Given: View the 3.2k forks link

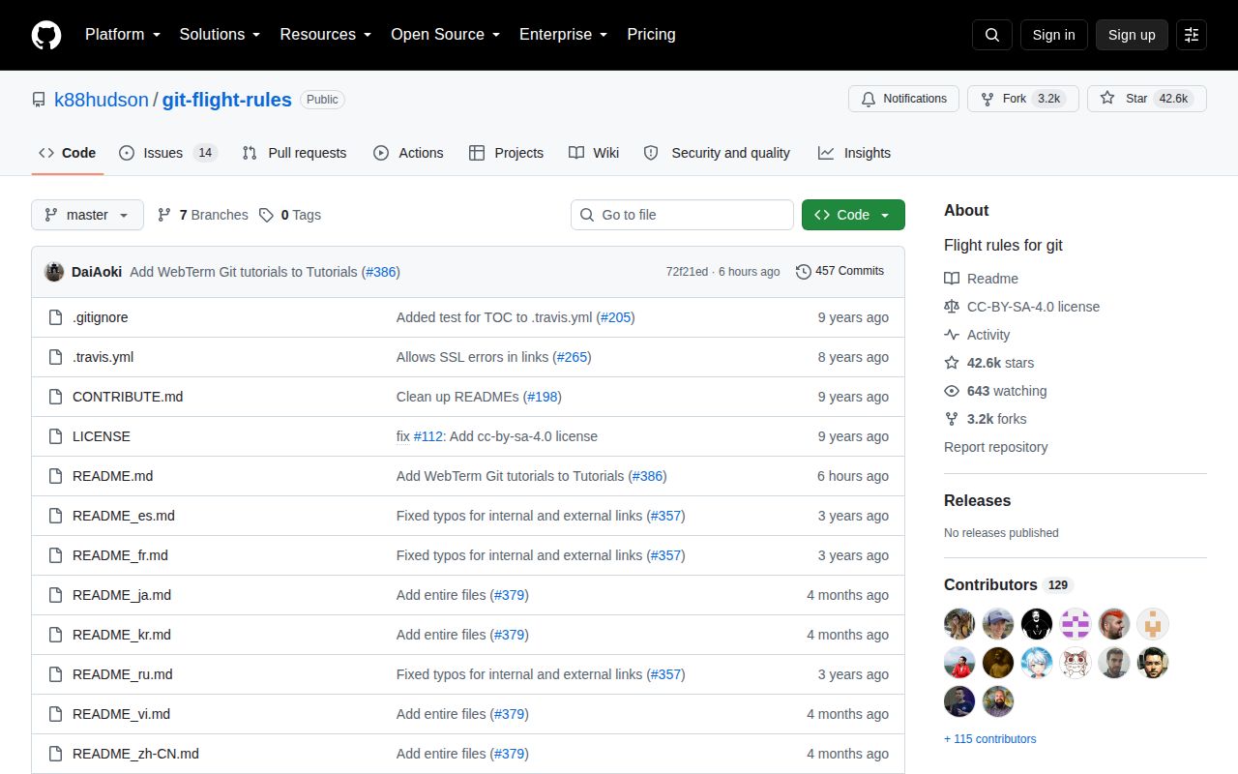Looking at the screenshot, I should 985,419.
